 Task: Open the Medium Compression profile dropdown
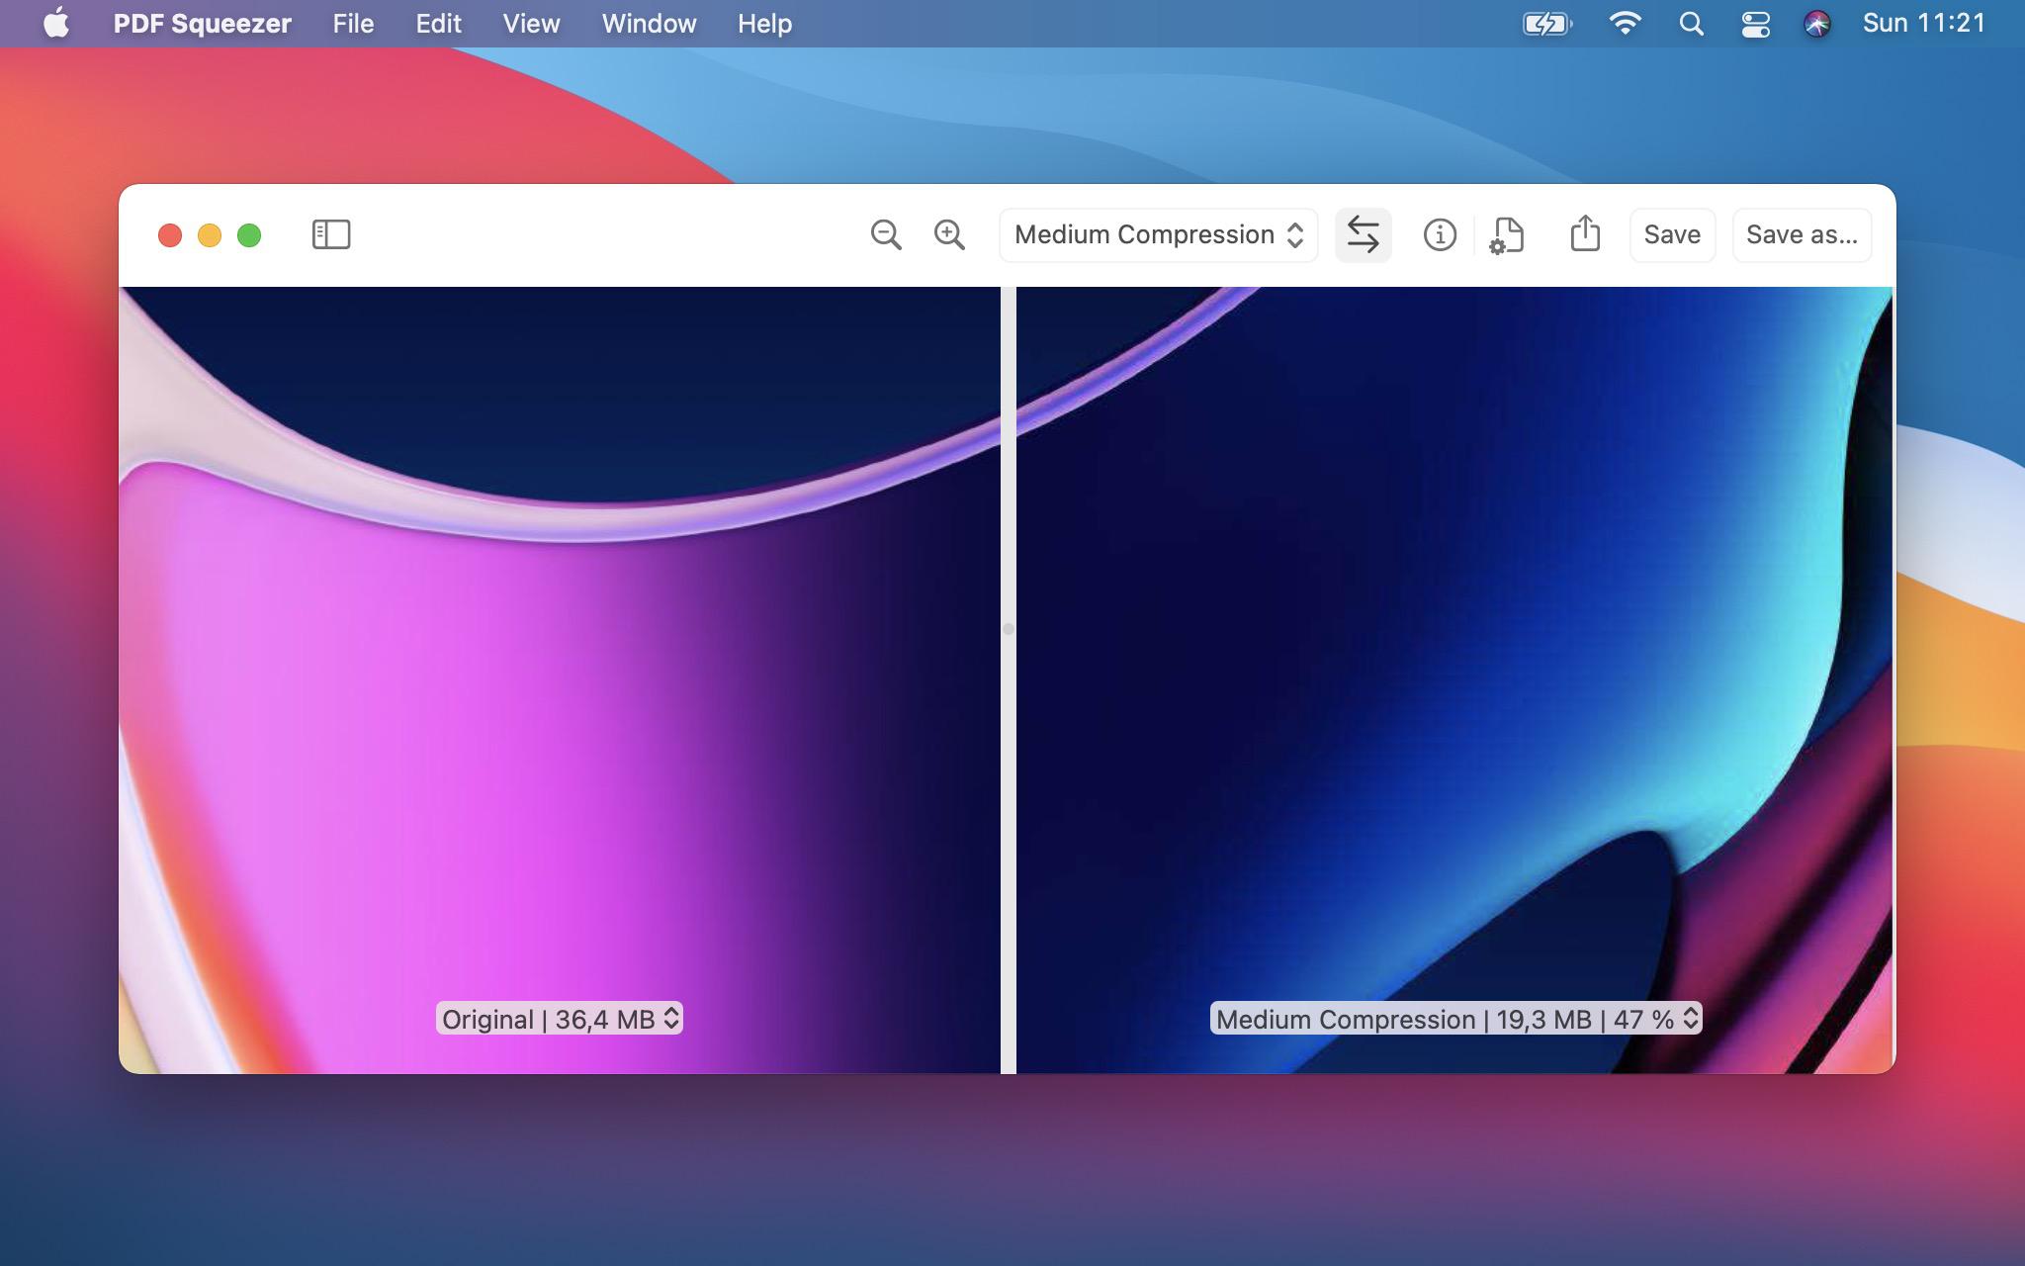tap(1159, 234)
